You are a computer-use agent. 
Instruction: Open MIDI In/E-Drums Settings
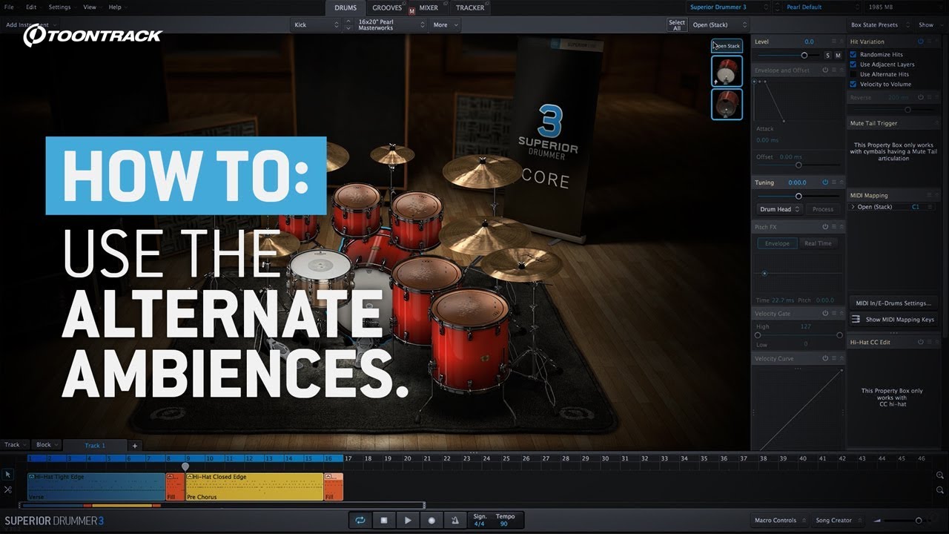tap(893, 303)
